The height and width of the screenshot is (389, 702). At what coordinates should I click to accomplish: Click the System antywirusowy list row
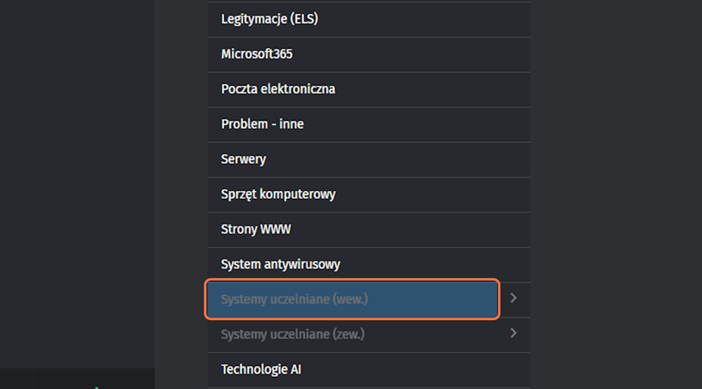coord(368,264)
